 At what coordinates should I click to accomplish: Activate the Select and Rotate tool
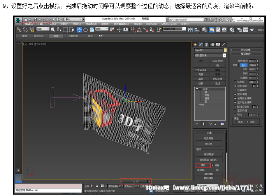coord(86,30)
